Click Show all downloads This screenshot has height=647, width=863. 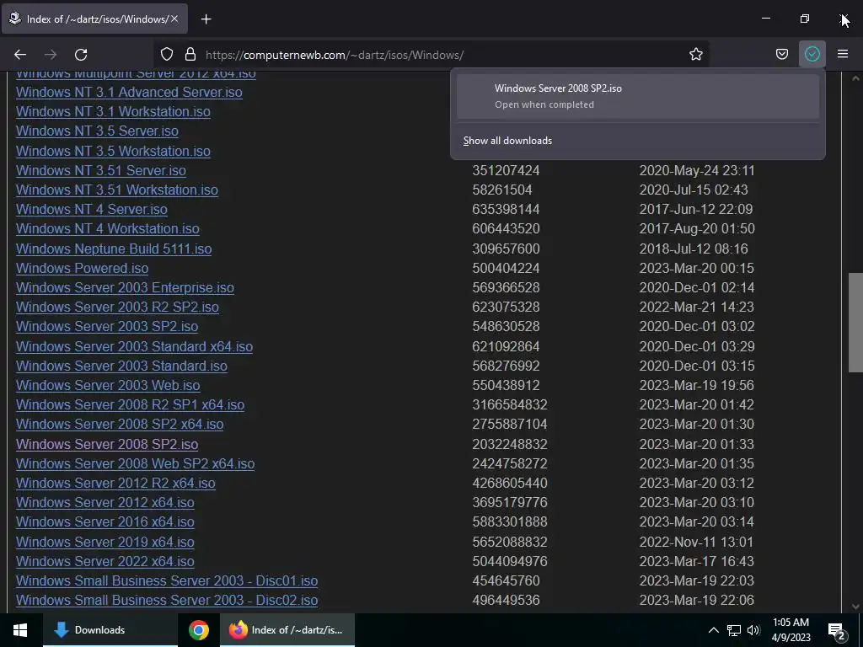click(507, 141)
